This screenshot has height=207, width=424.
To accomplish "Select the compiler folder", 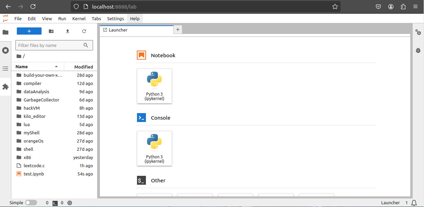I will click(x=54, y=83).
